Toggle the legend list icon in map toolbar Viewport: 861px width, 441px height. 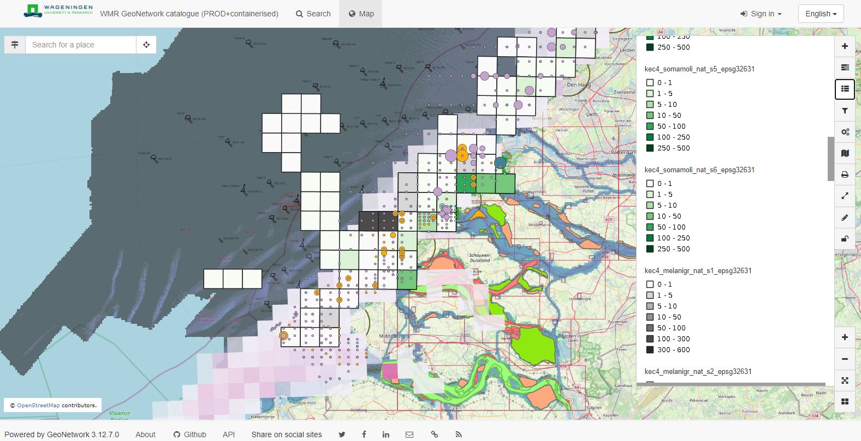pyautogui.click(x=845, y=89)
